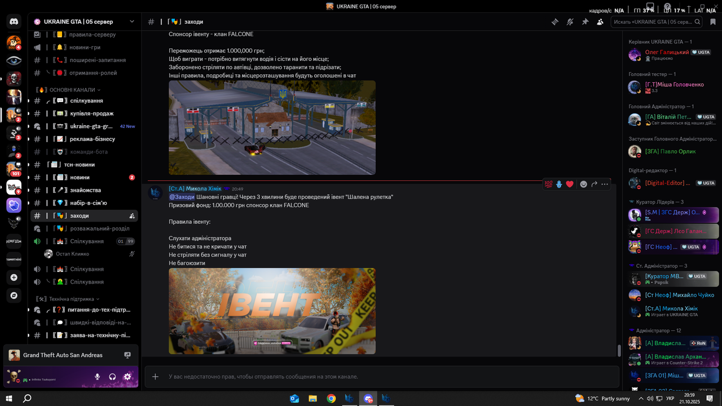Collapse ОСНОВНІ КАНАЛИ category
This screenshot has width=722, height=406.
[x=68, y=90]
